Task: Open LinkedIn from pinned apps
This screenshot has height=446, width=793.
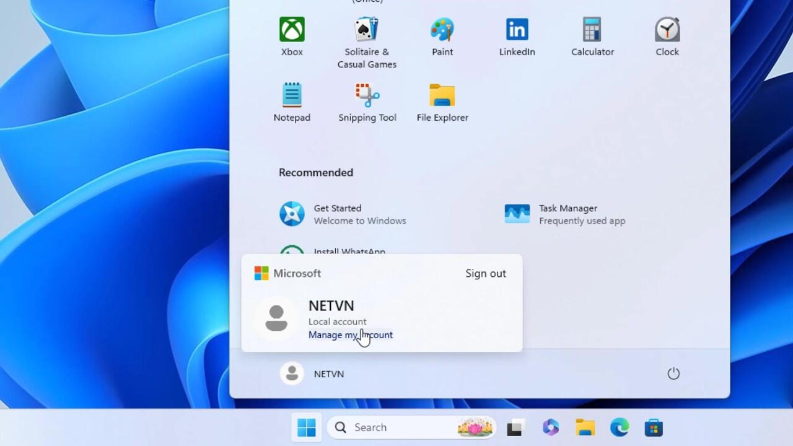Action: tap(517, 37)
